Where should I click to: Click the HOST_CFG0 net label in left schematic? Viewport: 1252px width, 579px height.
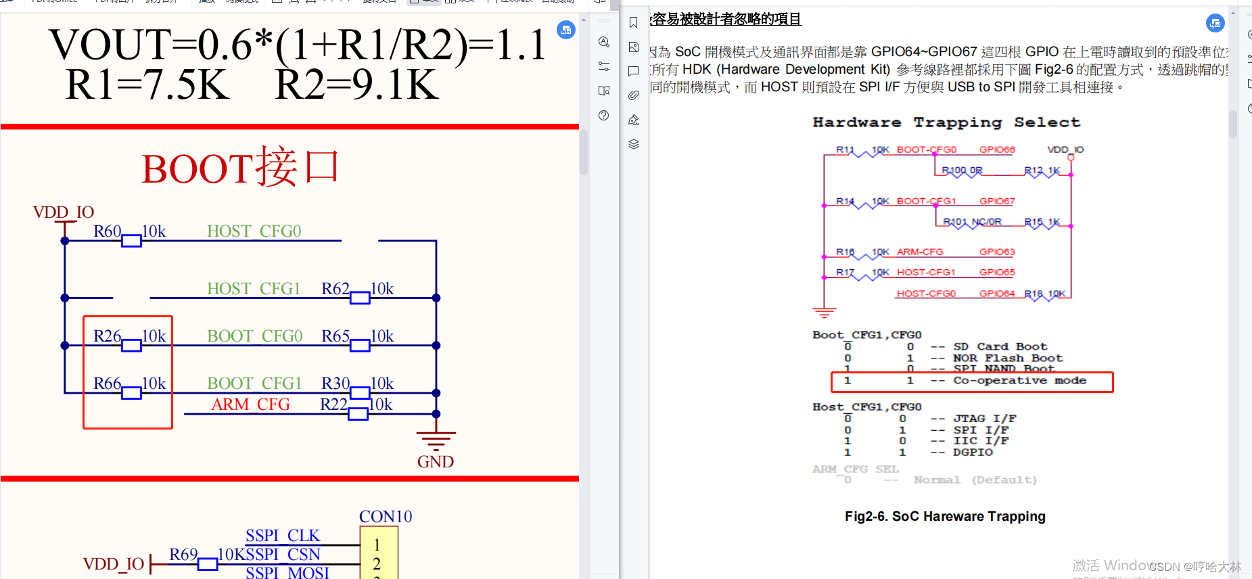(254, 231)
